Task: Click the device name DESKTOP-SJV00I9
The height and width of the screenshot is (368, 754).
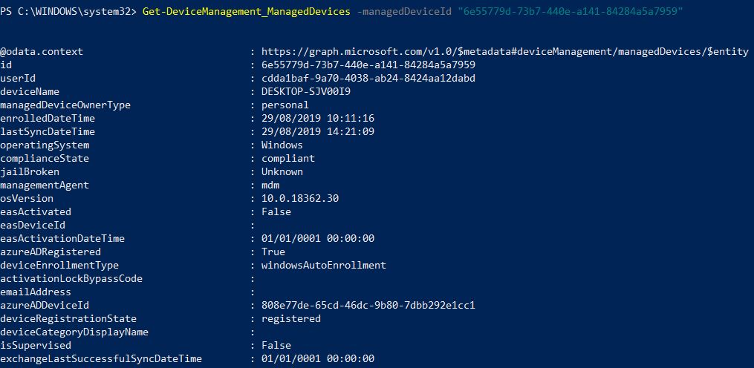Action: (x=306, y=92)
